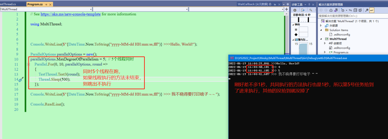Click the diagnostic tools zoom-in magnifier
This screenshot has width=388, height=139.
[x=310, y=10]
